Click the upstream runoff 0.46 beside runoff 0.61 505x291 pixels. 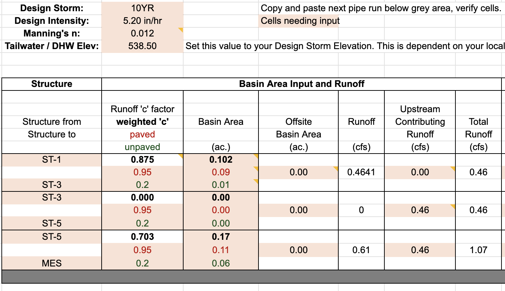[420, 250]
